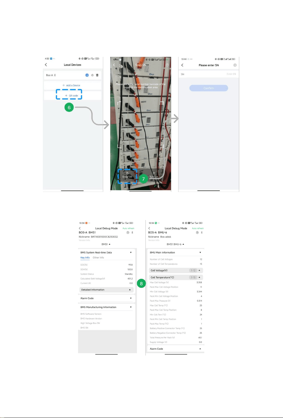The image size is (283, 418).
Task: Tap Calculated Batt Voltage value 401.2
Action: coord(130,279)
